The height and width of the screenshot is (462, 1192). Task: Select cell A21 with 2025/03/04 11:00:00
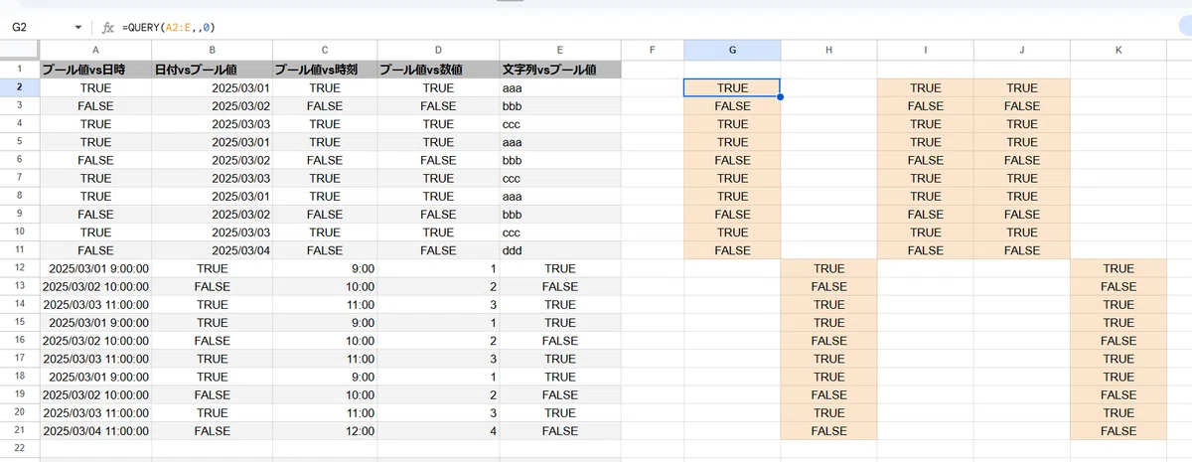click(95, 431)
